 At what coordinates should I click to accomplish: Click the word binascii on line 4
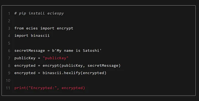[40, 36]
